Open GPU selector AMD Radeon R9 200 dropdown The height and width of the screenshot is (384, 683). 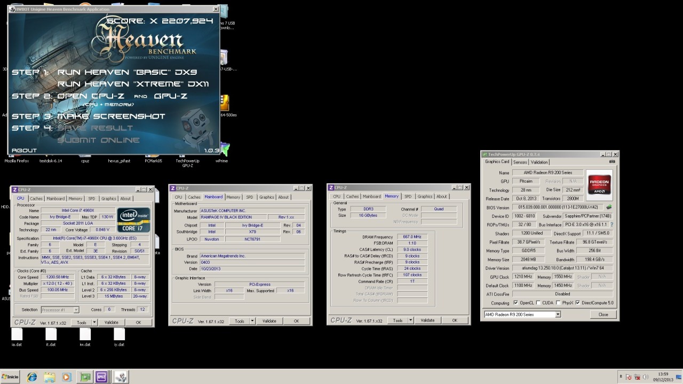(x=522, y=315)
